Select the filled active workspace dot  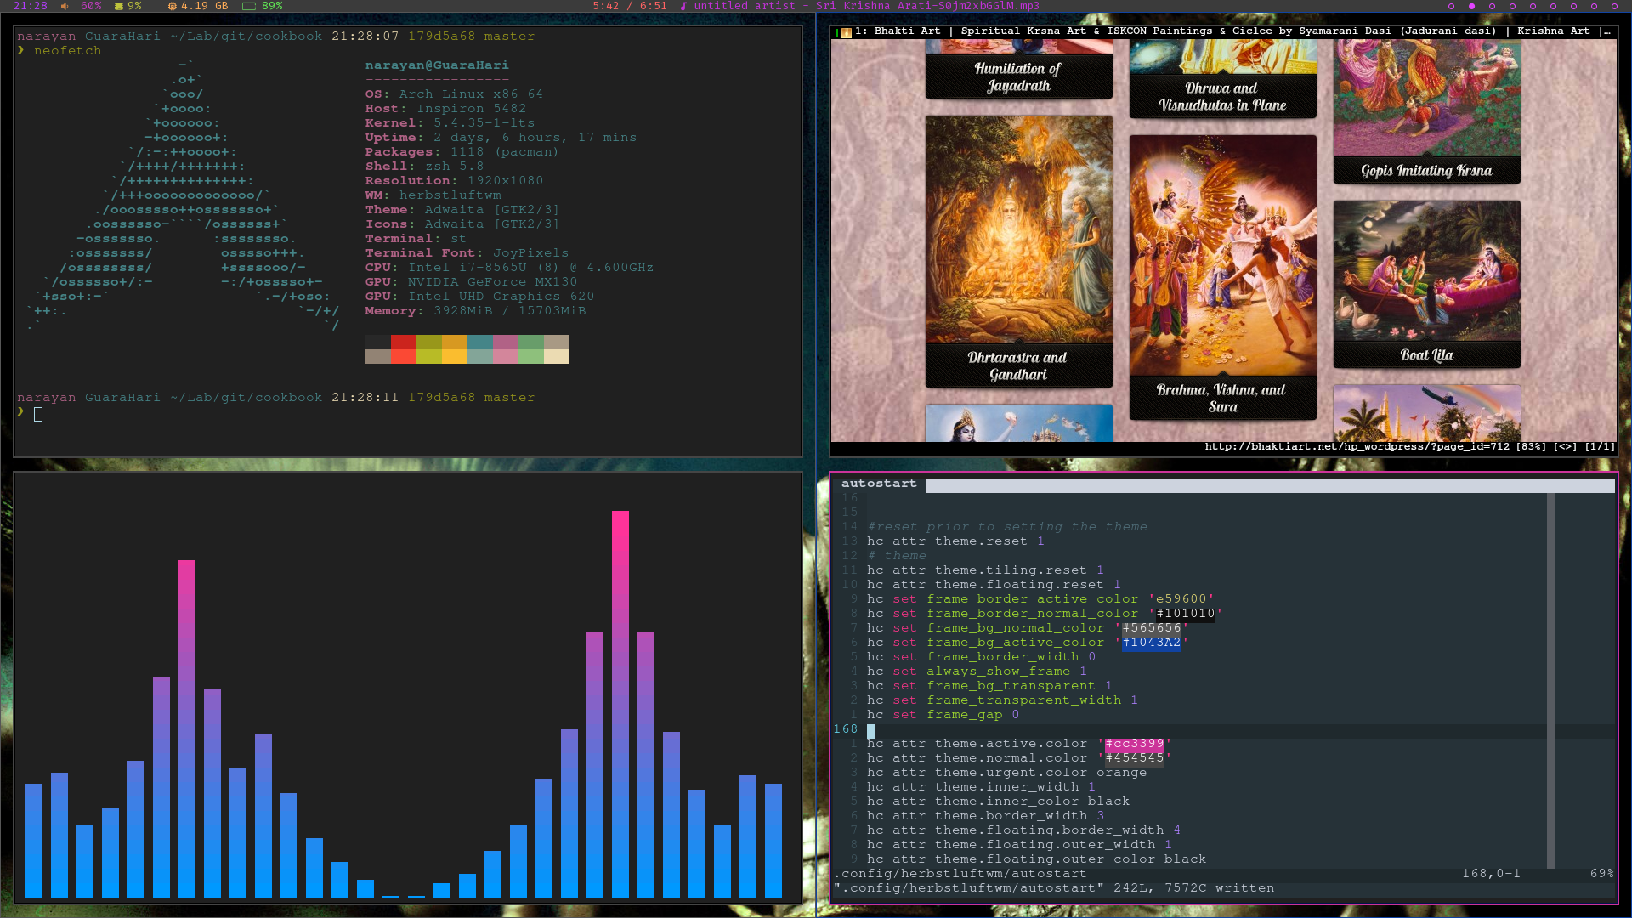pyautogui.click(x=1471, y=6)
